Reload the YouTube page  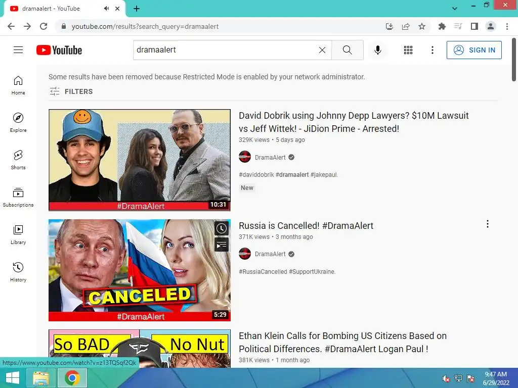tap(44, 26)
